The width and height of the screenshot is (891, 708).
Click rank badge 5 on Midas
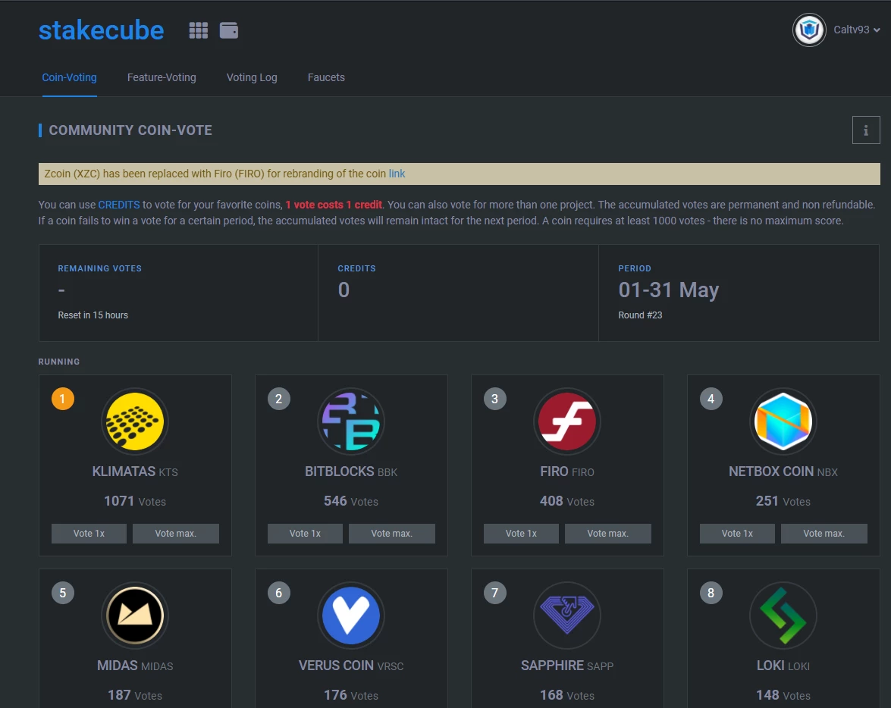click(62, 594)
